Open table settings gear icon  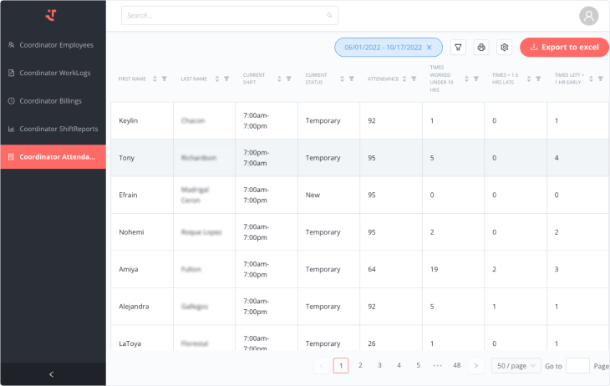point(504,48)
